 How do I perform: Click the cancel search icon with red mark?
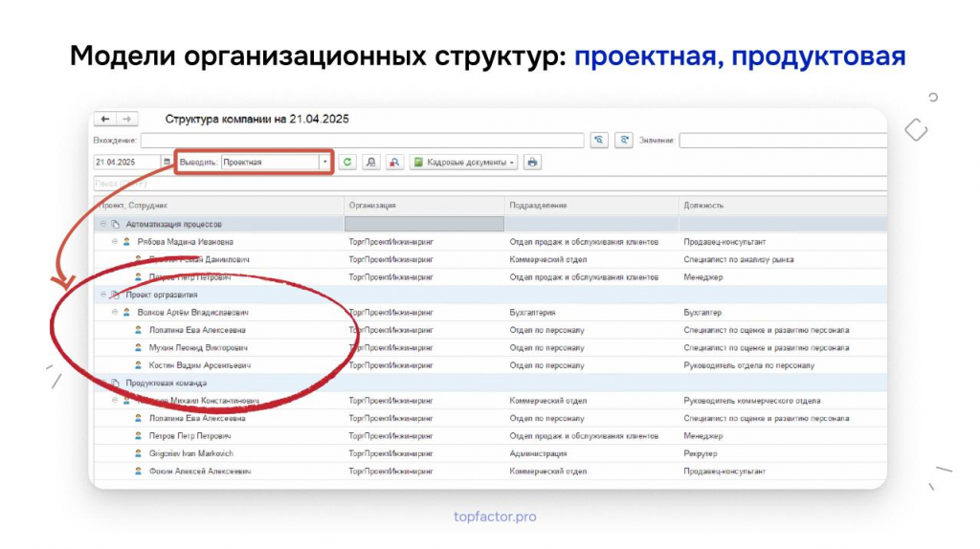393,163
